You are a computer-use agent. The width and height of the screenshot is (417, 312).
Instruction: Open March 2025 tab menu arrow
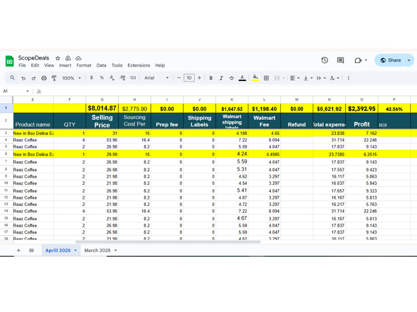116,250
